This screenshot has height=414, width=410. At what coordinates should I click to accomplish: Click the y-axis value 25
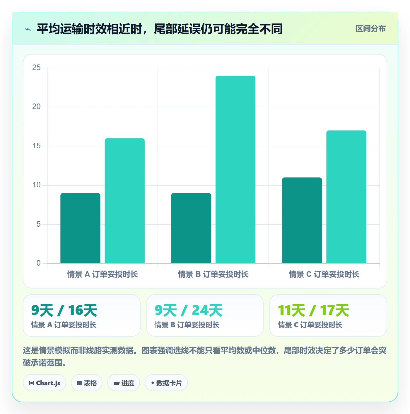pyautogui.click(x=36, y=68)
